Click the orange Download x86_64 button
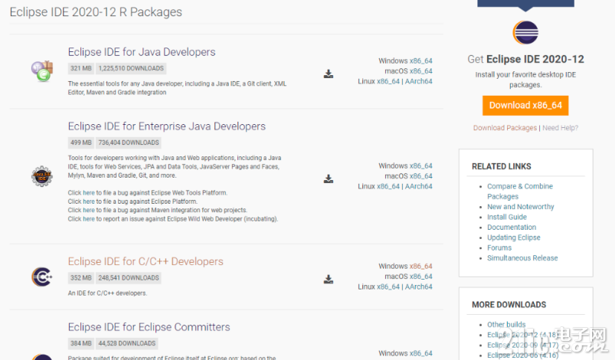This screenshot has height=360, width=615. point(525,106)
